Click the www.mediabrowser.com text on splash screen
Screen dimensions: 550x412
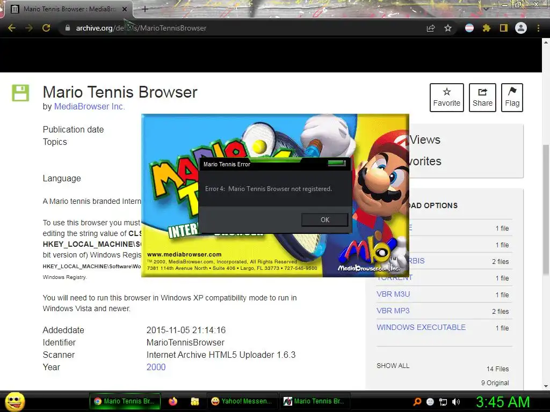(184, 254)
